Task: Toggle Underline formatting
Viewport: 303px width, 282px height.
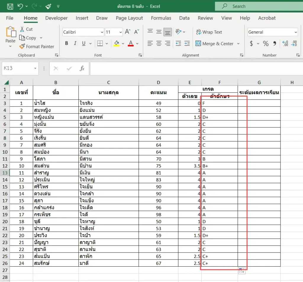Action: click(84, 43)
